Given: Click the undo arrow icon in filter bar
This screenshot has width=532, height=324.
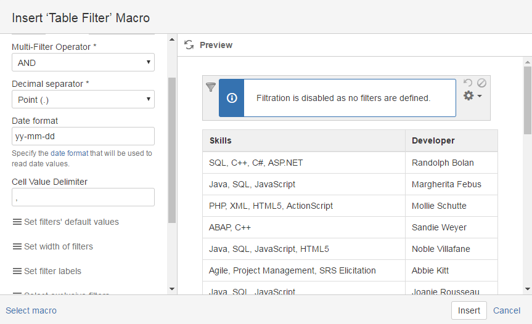Looking at the screenshot, I should click(x=468, y=83).
